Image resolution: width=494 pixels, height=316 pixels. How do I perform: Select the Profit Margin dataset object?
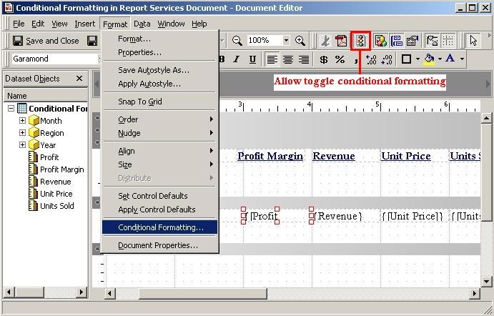[61, 169]
